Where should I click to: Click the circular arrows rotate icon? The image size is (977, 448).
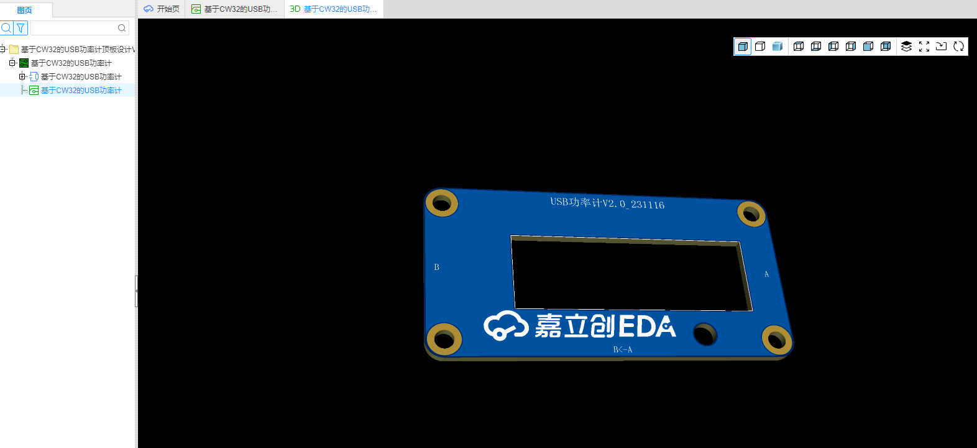click(959, 47)
